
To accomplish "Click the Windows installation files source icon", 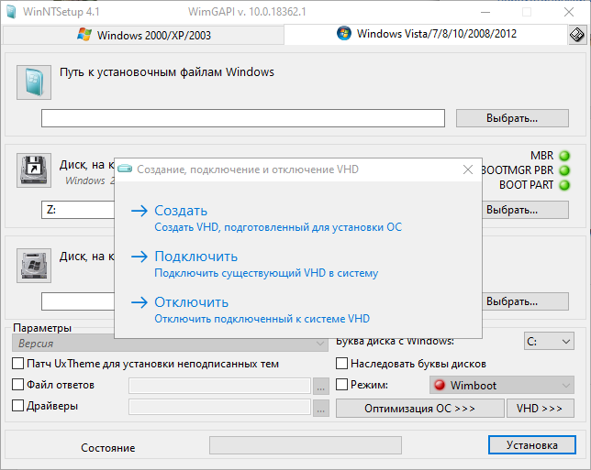I will 34,82.
